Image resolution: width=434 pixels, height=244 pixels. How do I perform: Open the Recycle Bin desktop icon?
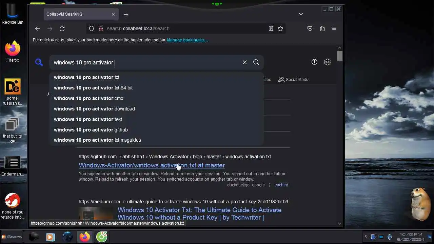click(x=13, y=14)
